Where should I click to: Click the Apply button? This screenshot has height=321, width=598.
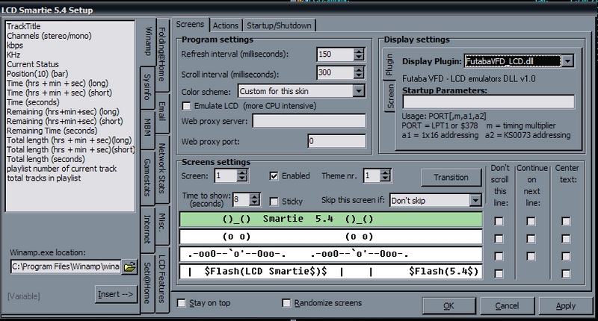coord(566,306)
